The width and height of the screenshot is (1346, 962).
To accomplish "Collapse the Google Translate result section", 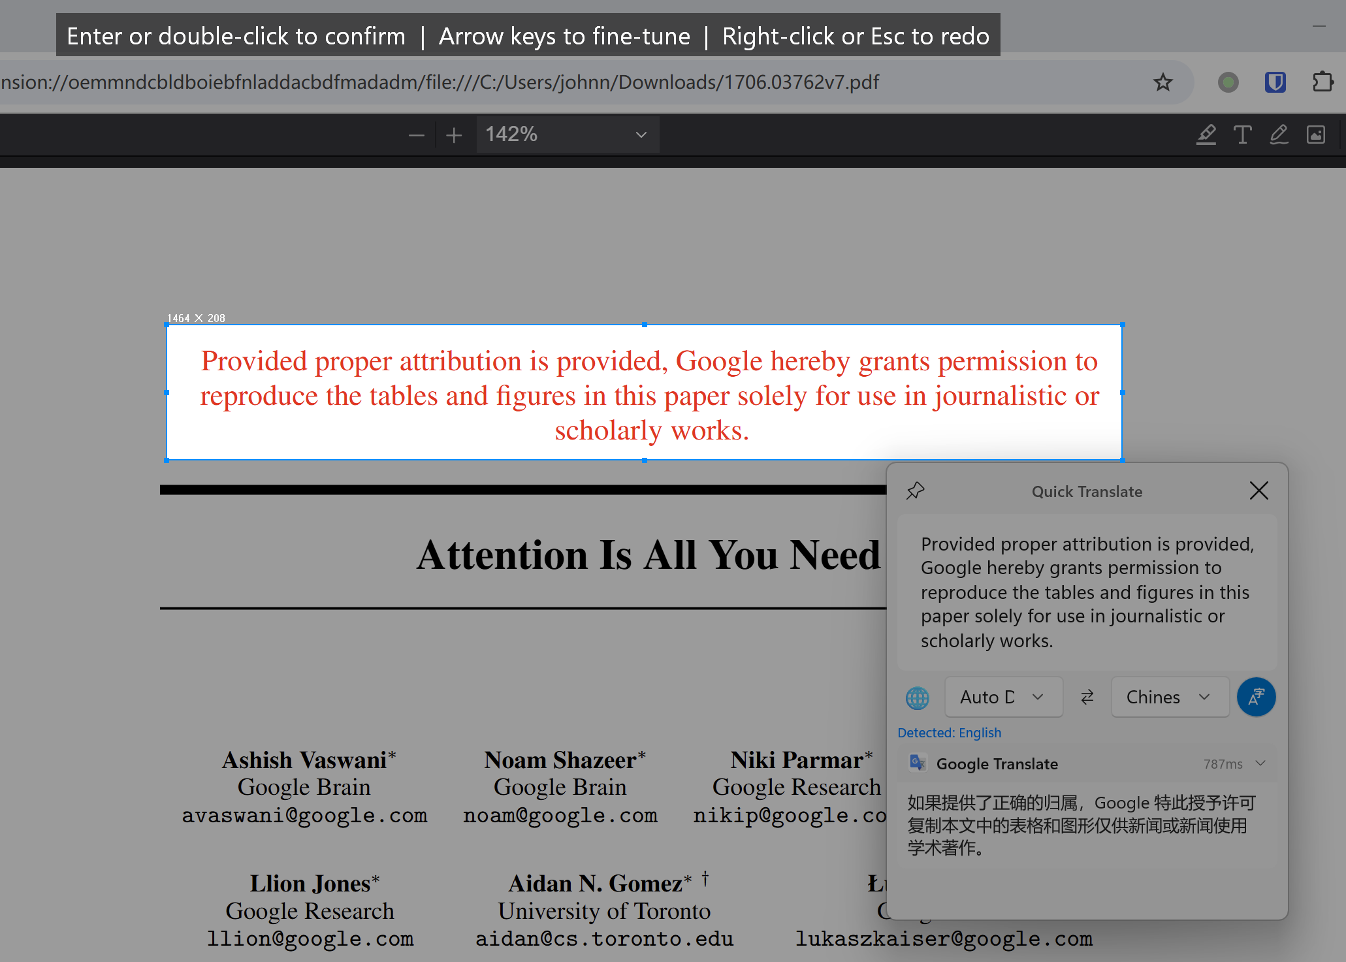I will 1260,763.
